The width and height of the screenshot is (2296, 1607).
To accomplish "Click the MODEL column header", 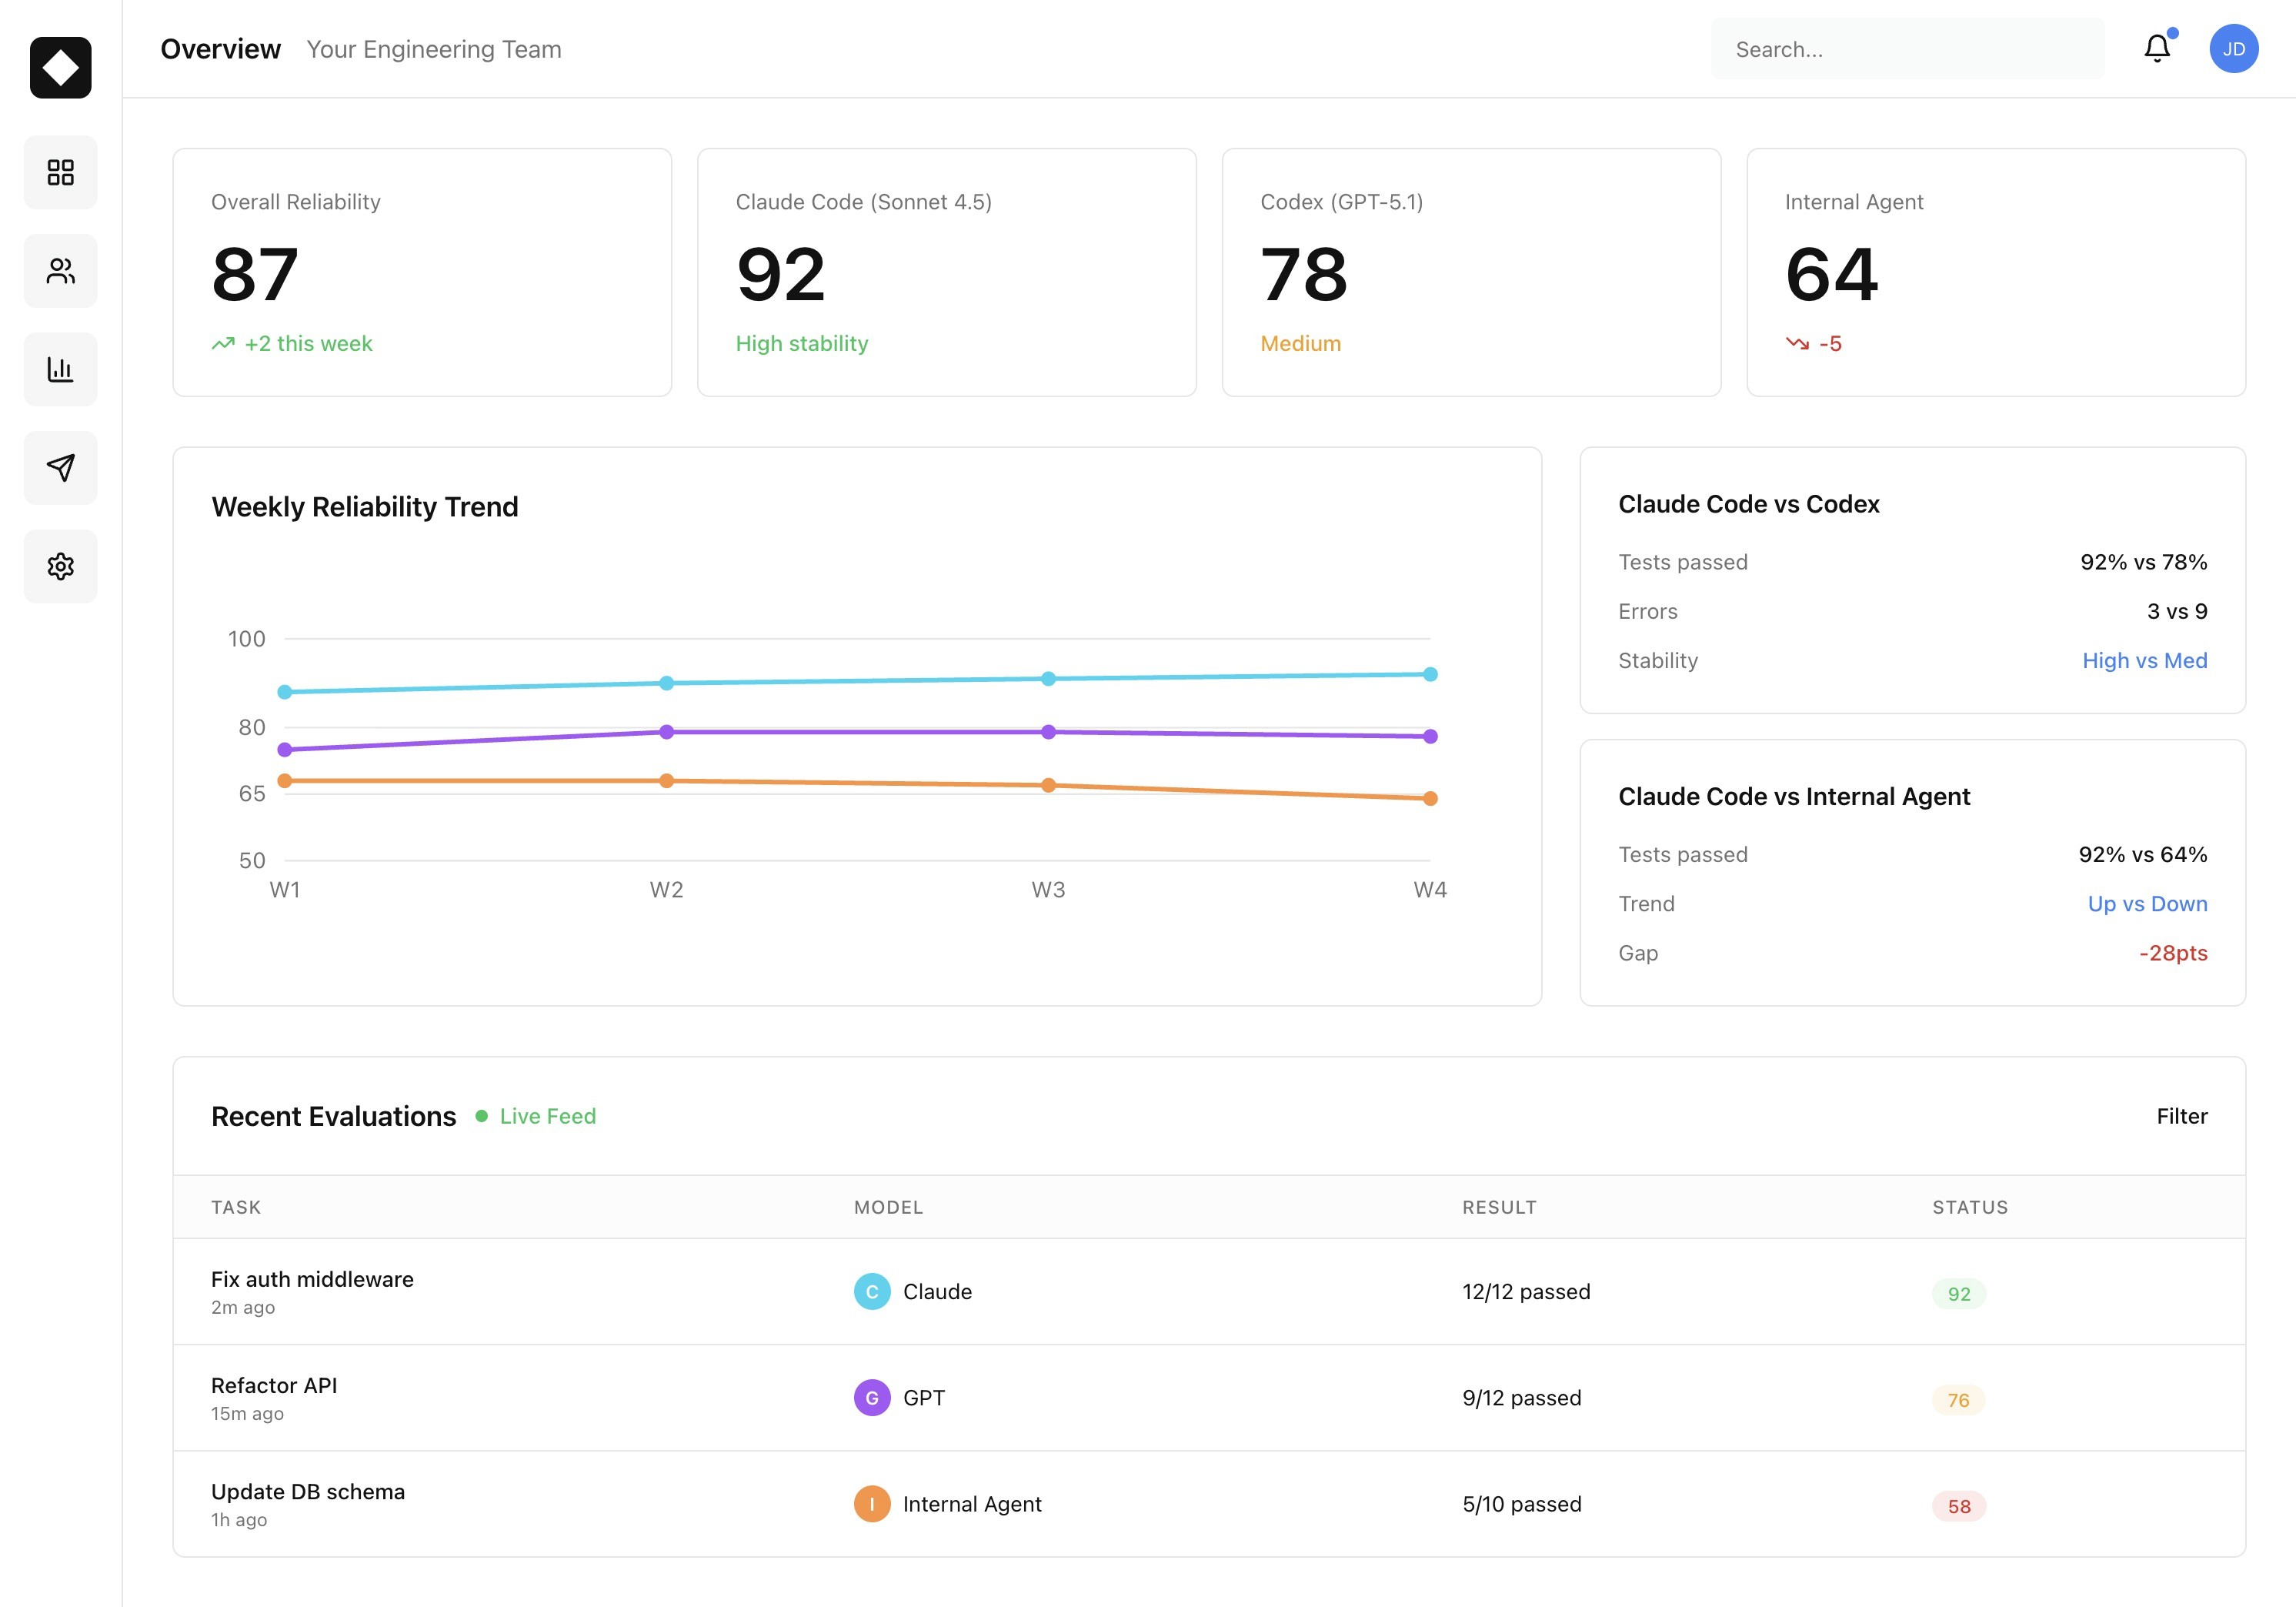I will 888,1207.
